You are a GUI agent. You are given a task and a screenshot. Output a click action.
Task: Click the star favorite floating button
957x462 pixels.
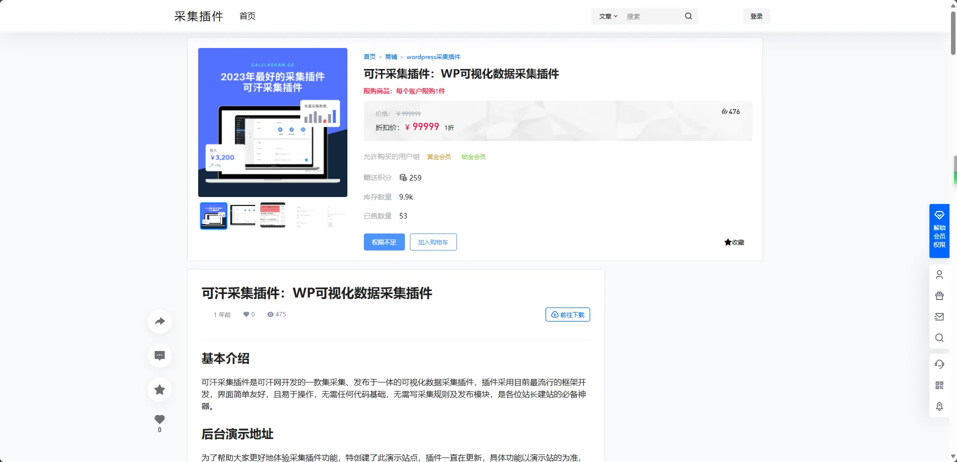[160, 389]
